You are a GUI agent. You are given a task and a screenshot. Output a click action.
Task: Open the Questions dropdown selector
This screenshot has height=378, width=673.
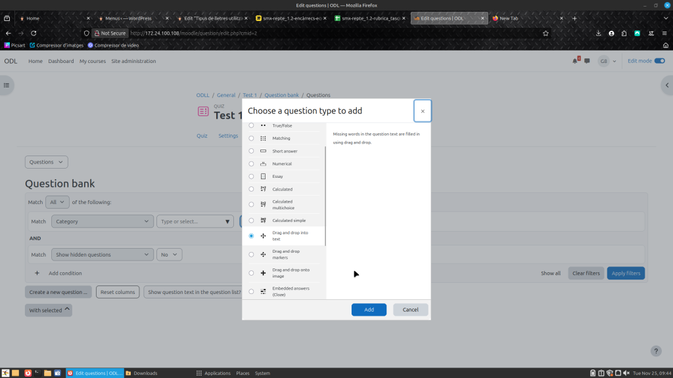point(46,162)
